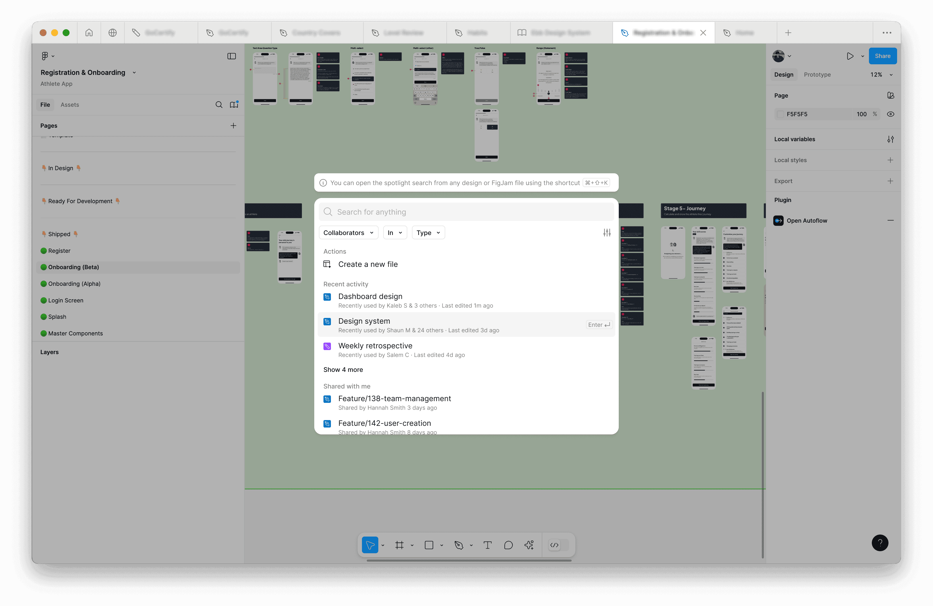Viewport: 933px width, 606px height.
Task: Open the three-dot overflow menu in the tab bar
Action: pyautogui.click(x=887, y=33)
